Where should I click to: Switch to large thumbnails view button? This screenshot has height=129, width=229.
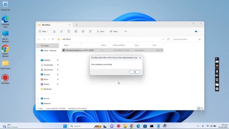(x=202, y=108)
